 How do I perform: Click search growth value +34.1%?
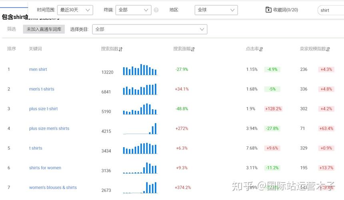(x=182, y=89)
